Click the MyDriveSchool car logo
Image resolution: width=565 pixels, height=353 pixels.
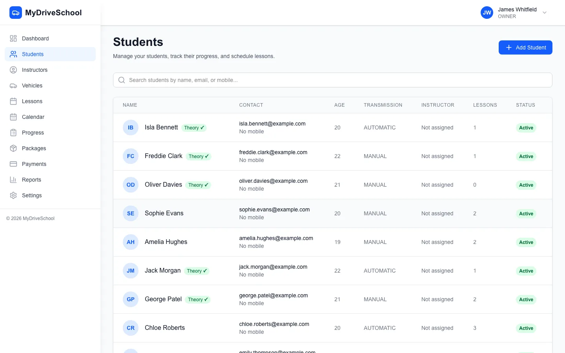(16, 12)
